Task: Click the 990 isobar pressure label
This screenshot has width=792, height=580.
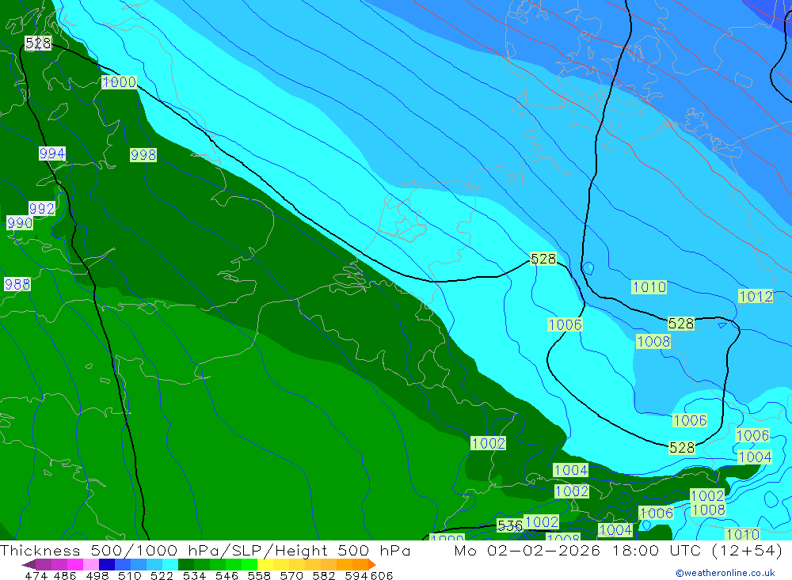Action: (x=20, y=222)
